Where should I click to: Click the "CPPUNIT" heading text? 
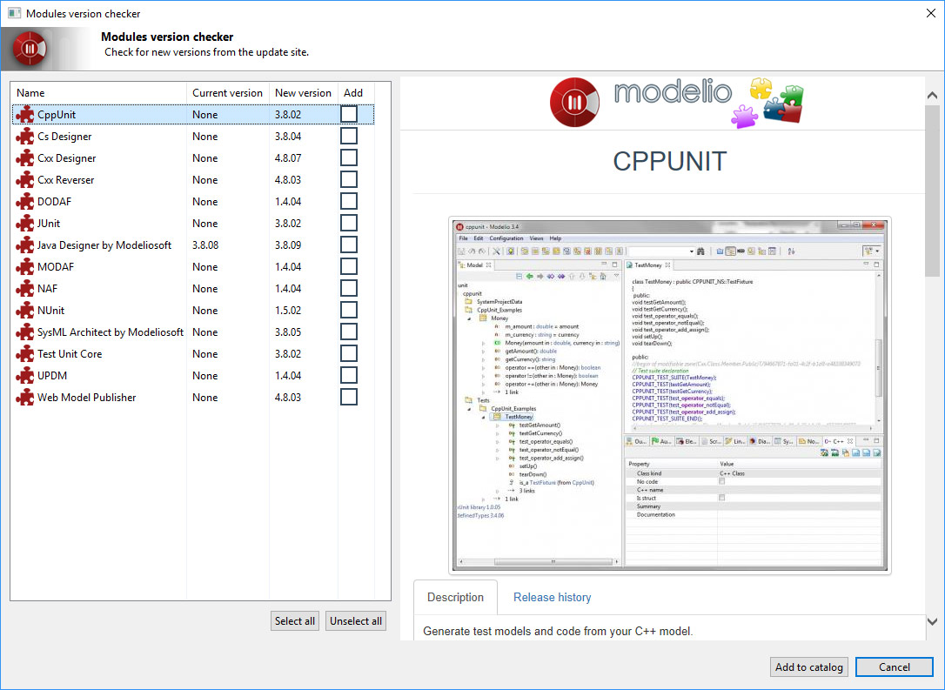pos(669,162)
